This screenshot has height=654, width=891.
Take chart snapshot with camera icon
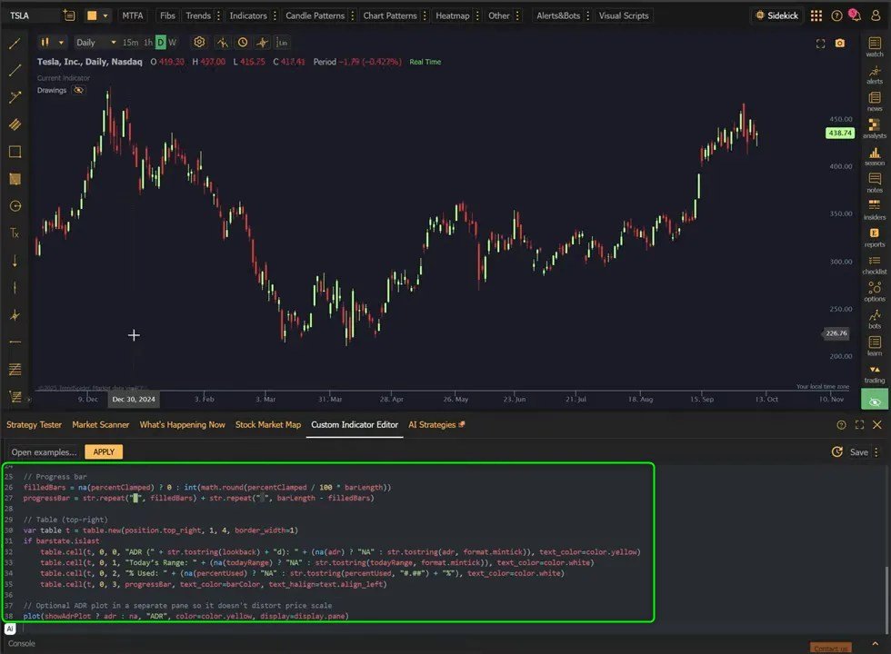click(840, 44)
